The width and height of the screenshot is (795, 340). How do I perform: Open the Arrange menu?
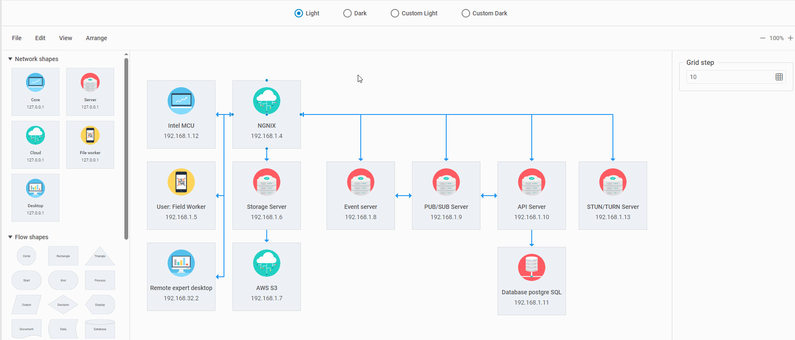[96, 38]
